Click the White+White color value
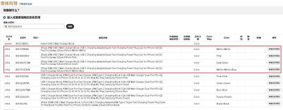Viewport: 283px width, 110px height. 224,49
